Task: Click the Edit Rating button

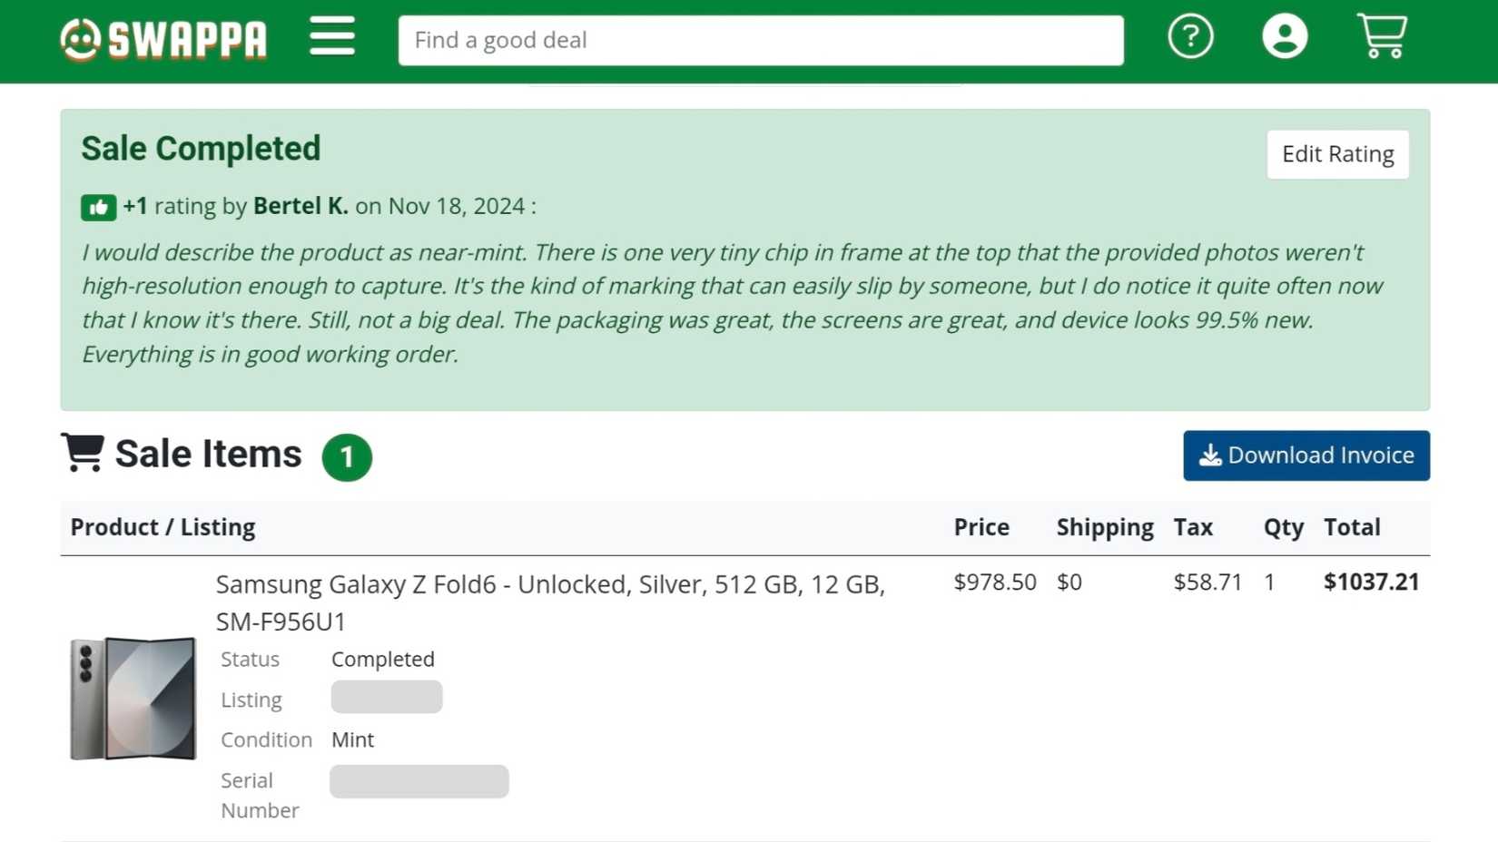Action: pos(1337,154)
